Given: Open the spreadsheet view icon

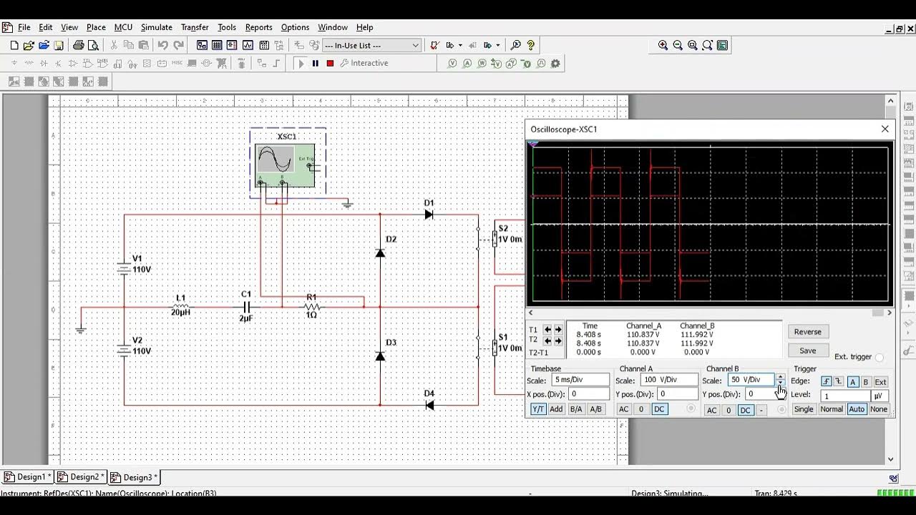Looking at the screenshot, I should click(x=217, y=45).
